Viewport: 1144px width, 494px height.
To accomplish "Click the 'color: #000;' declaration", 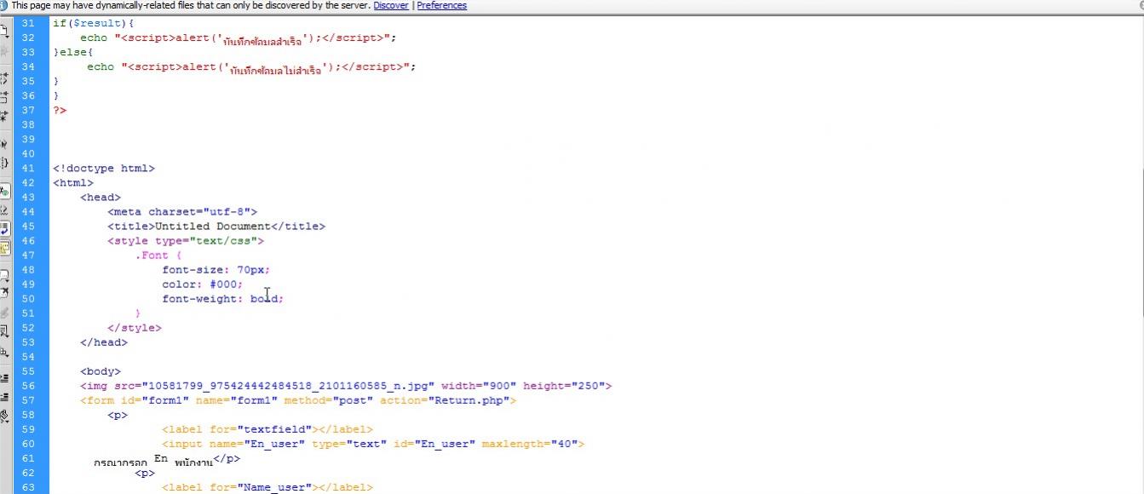I will [203, 284].
